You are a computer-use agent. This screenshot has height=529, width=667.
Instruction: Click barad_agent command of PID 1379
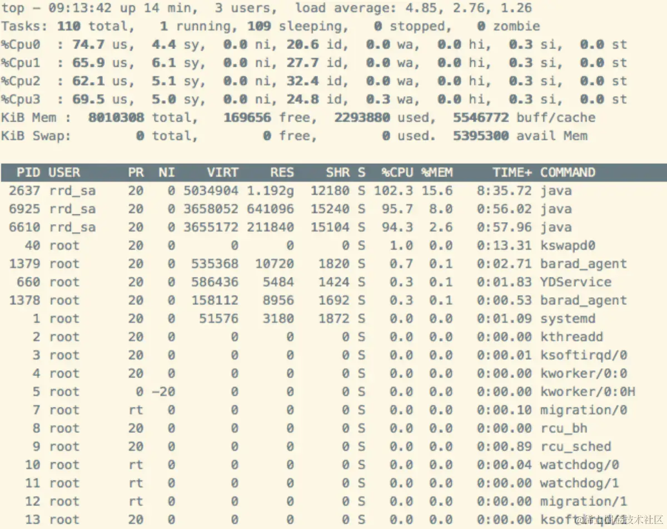click(584, 264)
